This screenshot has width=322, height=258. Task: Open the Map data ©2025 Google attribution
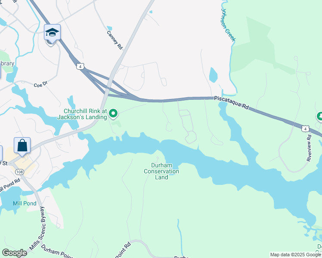(296, 255)
